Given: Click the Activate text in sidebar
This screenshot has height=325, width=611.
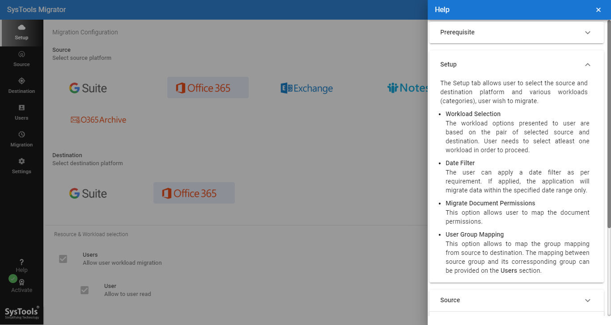Looking at the screenshot, I should coord(21,290).
